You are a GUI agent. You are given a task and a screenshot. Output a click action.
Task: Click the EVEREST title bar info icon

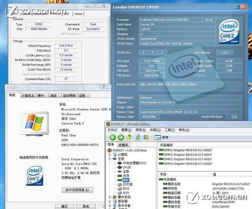[x=108, y=124]
